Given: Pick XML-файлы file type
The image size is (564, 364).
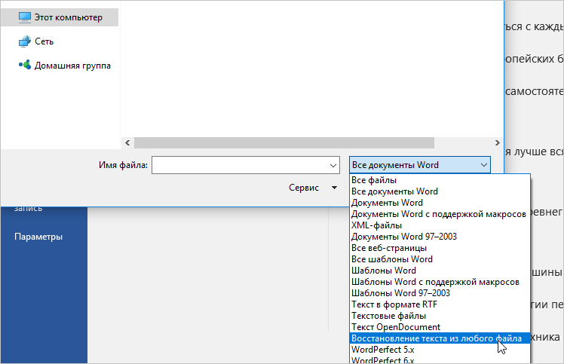Looking at the screenshot, I should pyautogui.click(x=376, y=225).
